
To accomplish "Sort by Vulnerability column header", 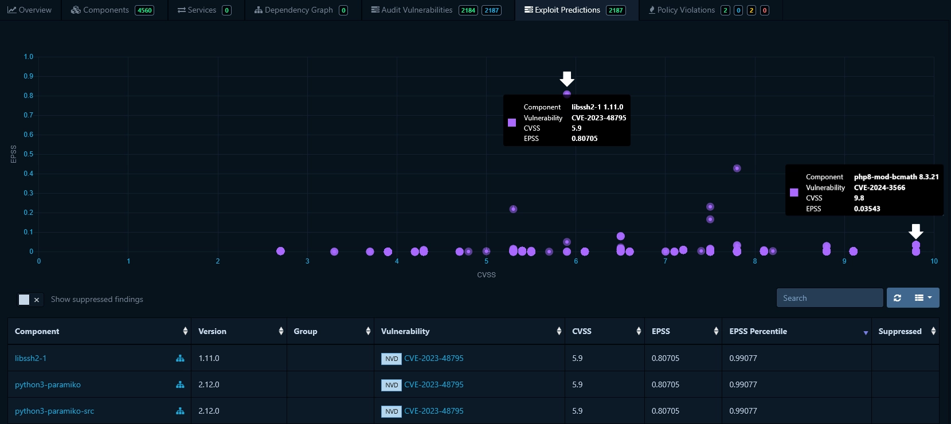I will coord(405,331).
